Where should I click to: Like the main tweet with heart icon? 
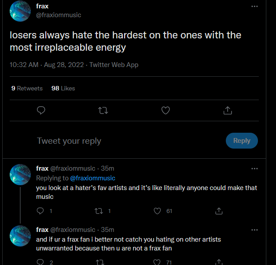(x=166, y=110)
